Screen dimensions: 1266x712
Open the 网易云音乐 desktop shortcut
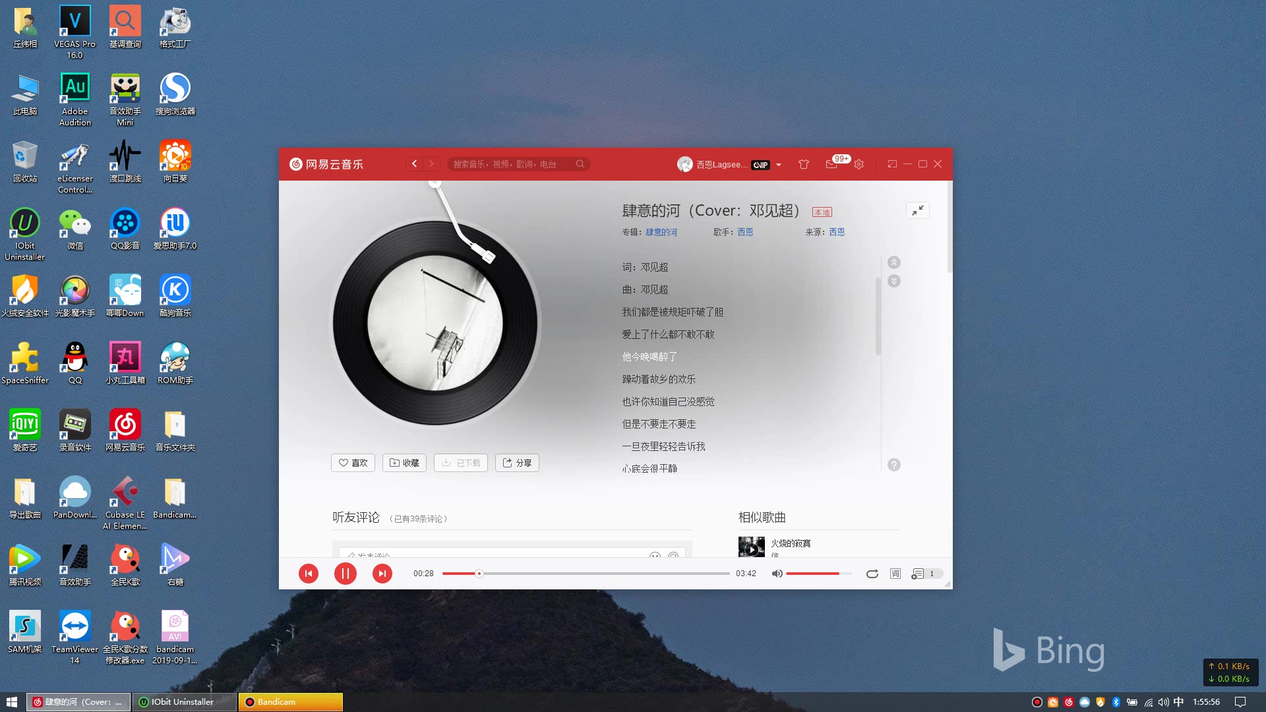(125, 430)
